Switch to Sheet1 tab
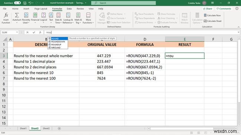 pos(23,128)
